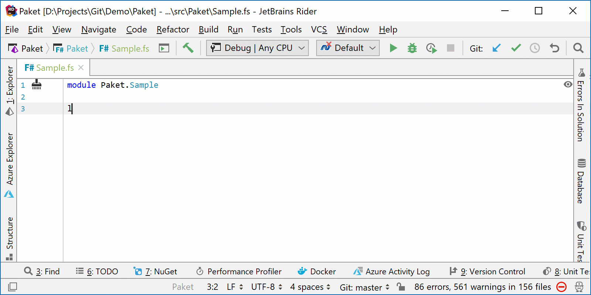Open the Refactor menu
This screenshot has width=591, height=295.
tap(173, 29)
